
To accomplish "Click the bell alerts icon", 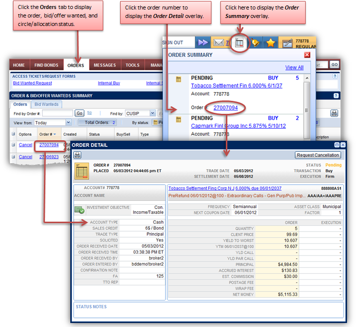I will 255,43.
